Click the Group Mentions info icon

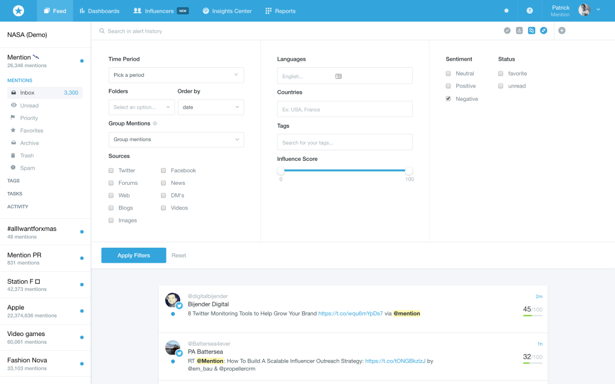coord(155,124)
